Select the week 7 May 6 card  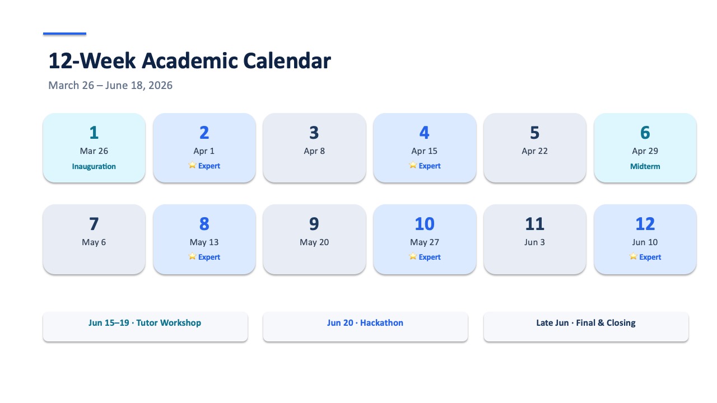(x=94, y=239)
